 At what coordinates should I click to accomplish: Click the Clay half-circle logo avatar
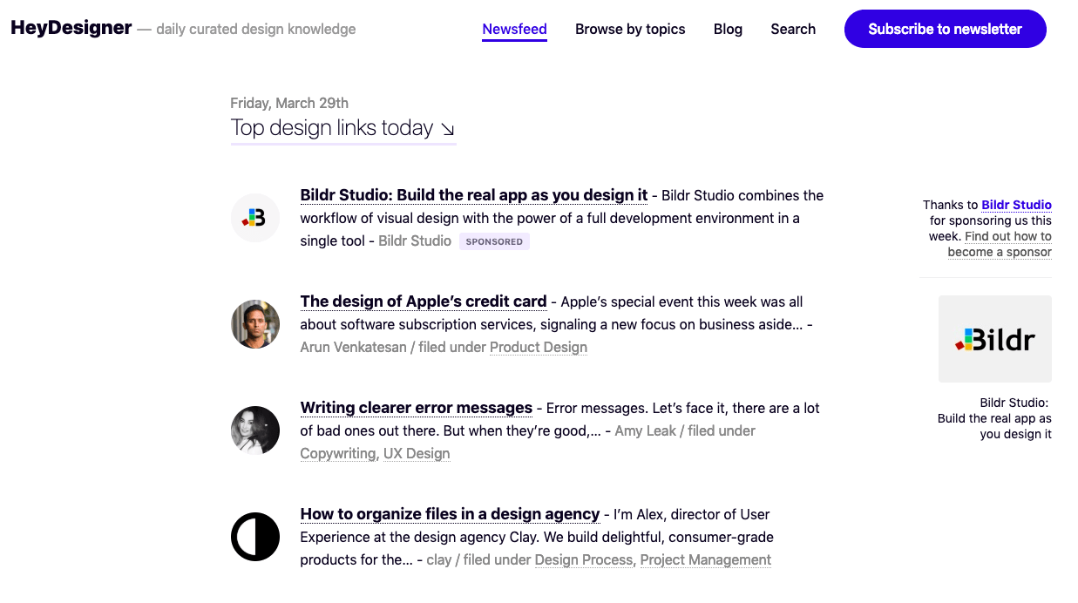click(255, 537)
